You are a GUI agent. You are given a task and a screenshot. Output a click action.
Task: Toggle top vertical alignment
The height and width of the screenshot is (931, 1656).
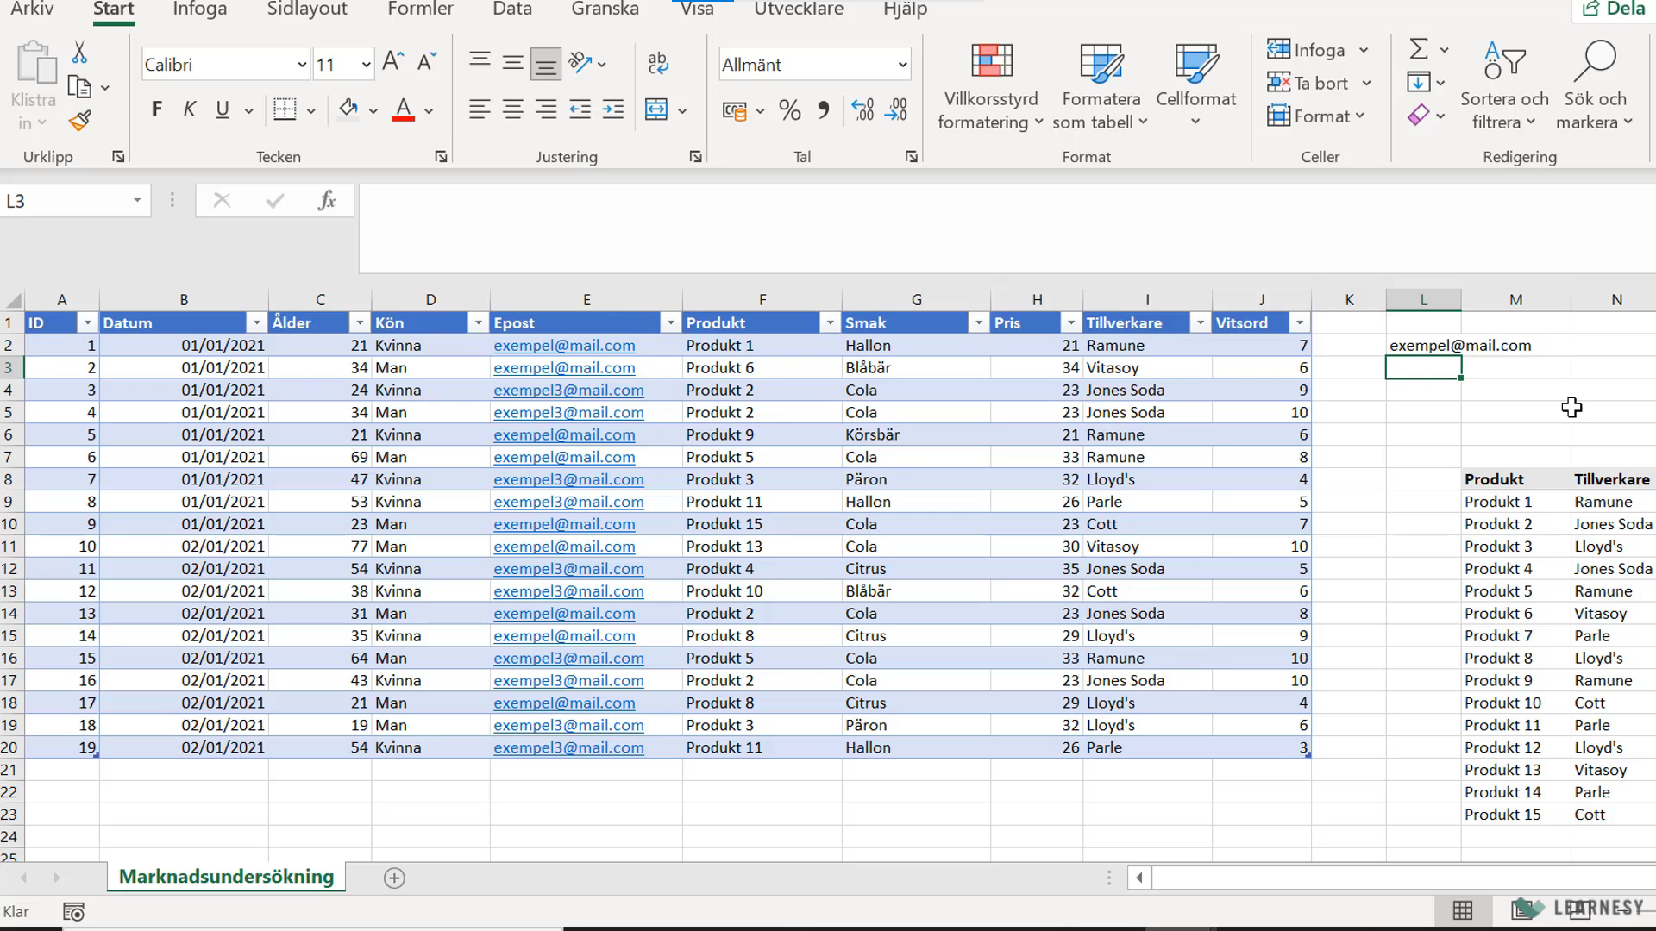(x=480, y=62)
